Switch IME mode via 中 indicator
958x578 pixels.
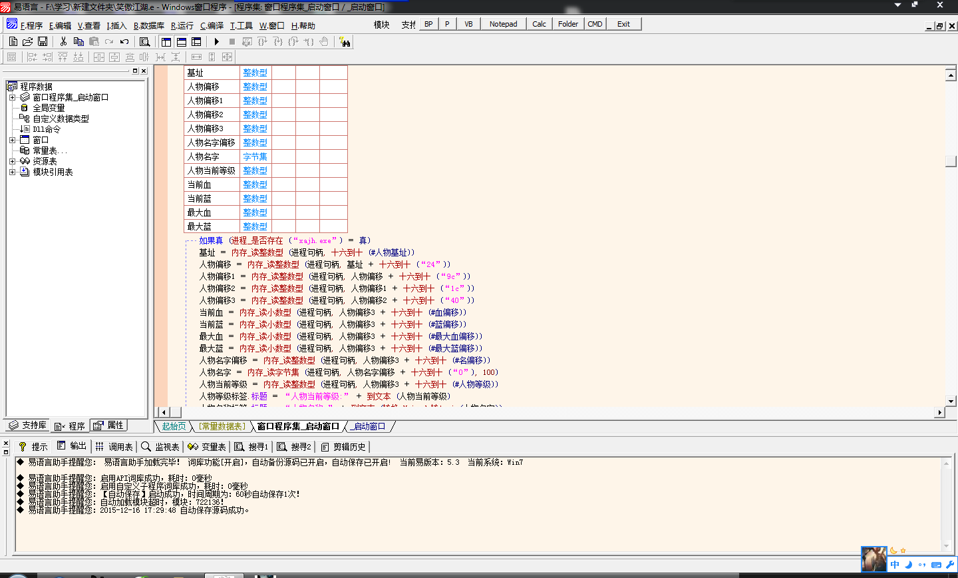(x=895, y=565)
